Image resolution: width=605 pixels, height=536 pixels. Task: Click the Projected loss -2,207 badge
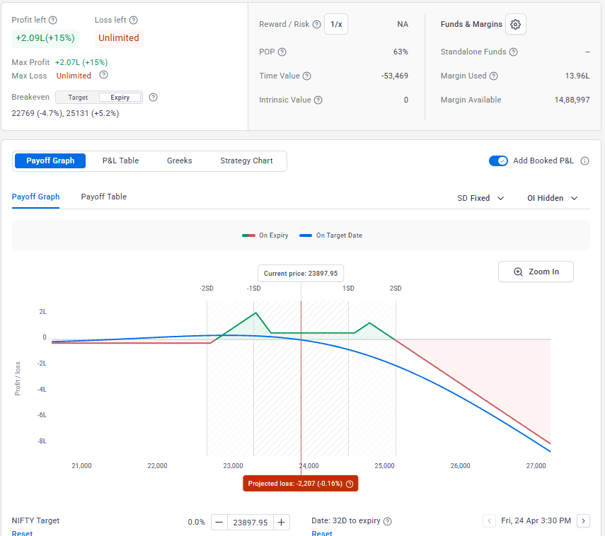coord(301,484)
